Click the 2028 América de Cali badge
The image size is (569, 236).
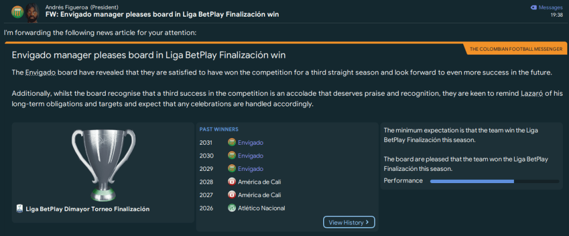[232, 181]
